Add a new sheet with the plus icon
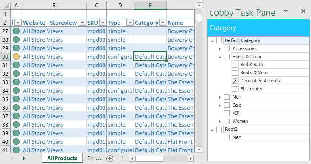Screen dimensions: 311x164 point(110,158)
